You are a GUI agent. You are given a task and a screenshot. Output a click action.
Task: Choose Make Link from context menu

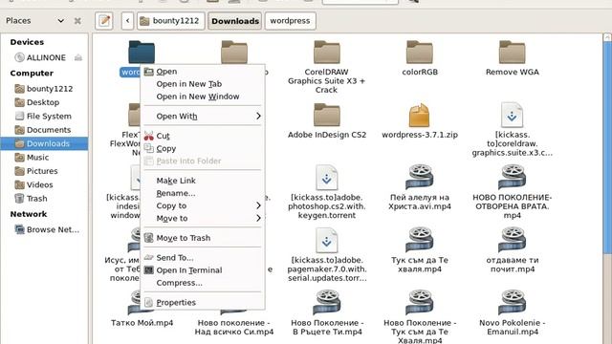point(203,181)
